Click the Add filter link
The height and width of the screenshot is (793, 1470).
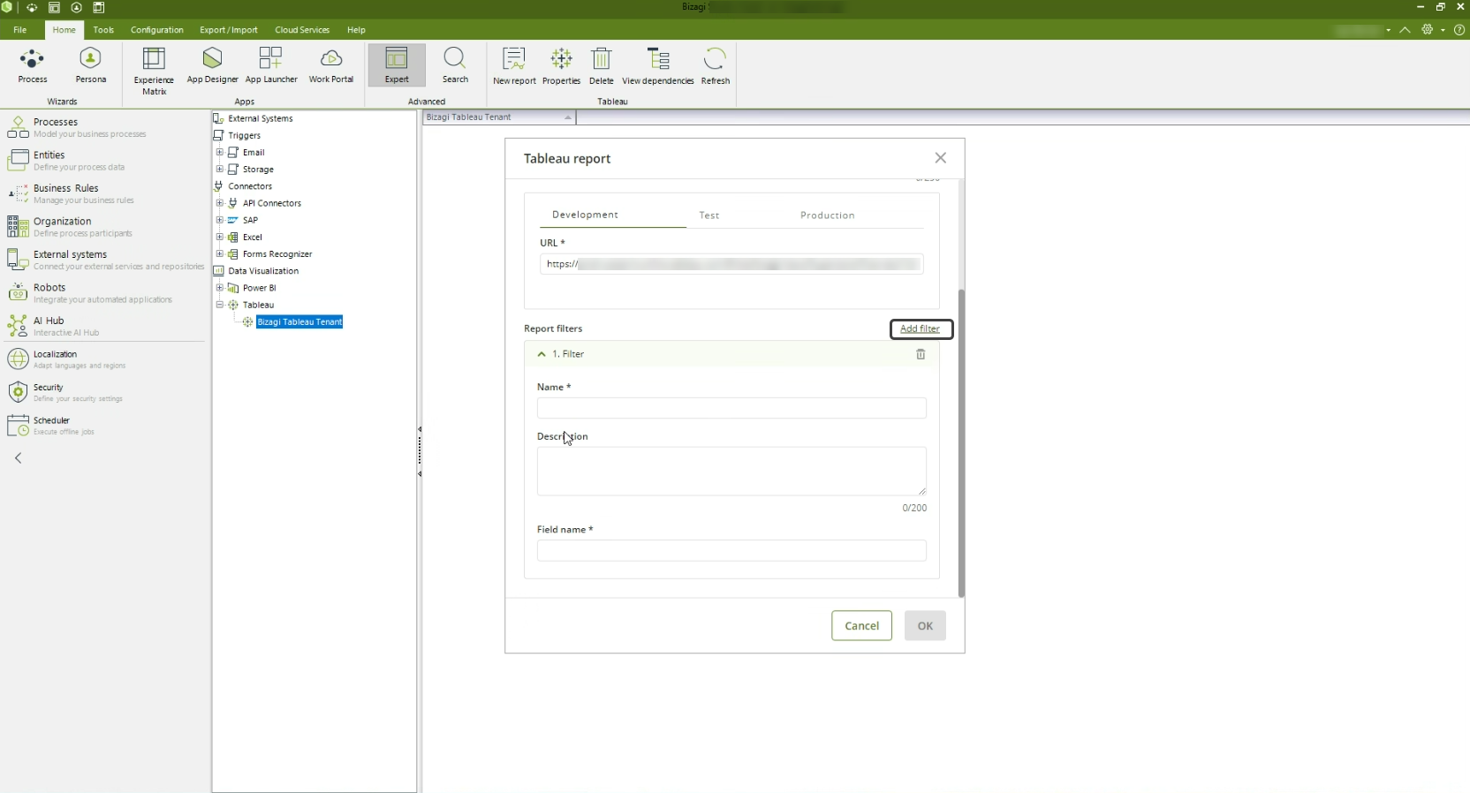[920, 329]
